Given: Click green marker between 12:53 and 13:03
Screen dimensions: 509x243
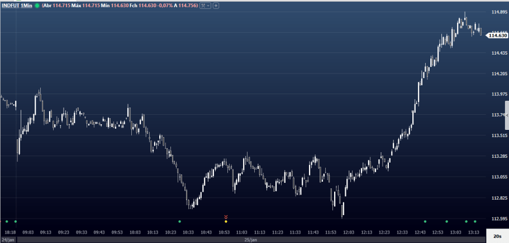Looking at the screenshot, I should click(446, 222).
